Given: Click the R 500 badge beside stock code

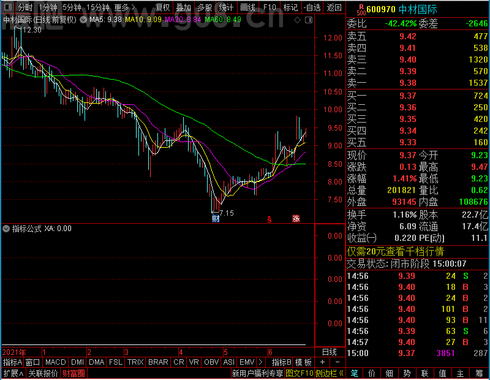Looking at the screenshot, I should point(361,10).
